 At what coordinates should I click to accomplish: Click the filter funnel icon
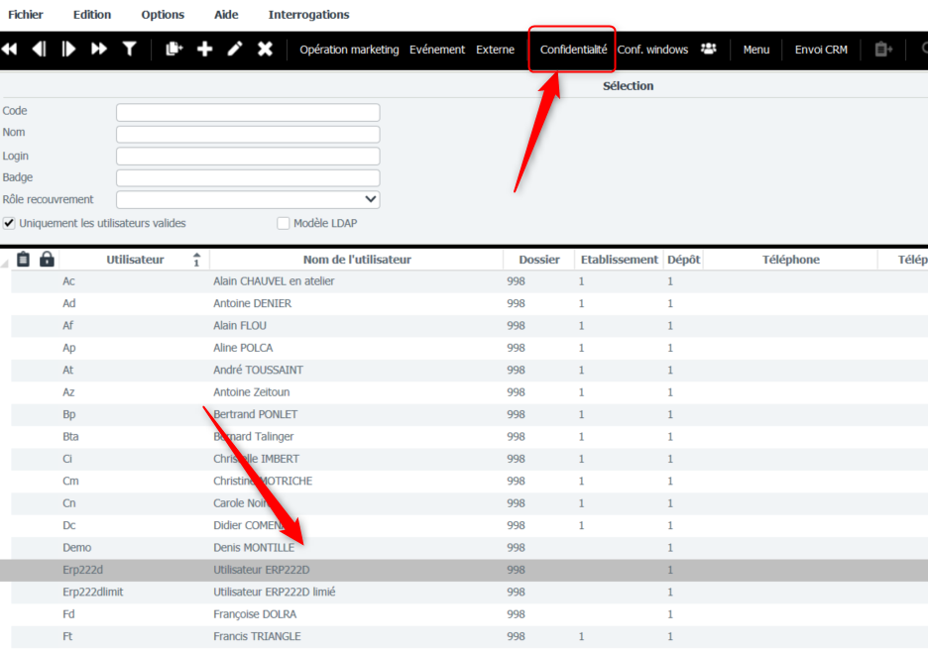point(129,50)
